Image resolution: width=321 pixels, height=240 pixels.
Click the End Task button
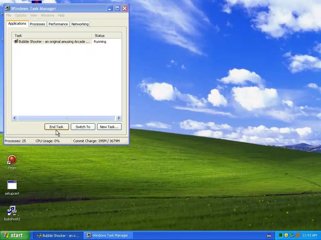coord(56,127)
